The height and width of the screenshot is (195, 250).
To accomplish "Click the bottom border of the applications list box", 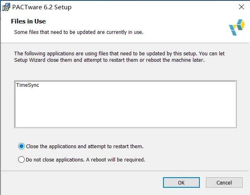I will click(125, 127).
